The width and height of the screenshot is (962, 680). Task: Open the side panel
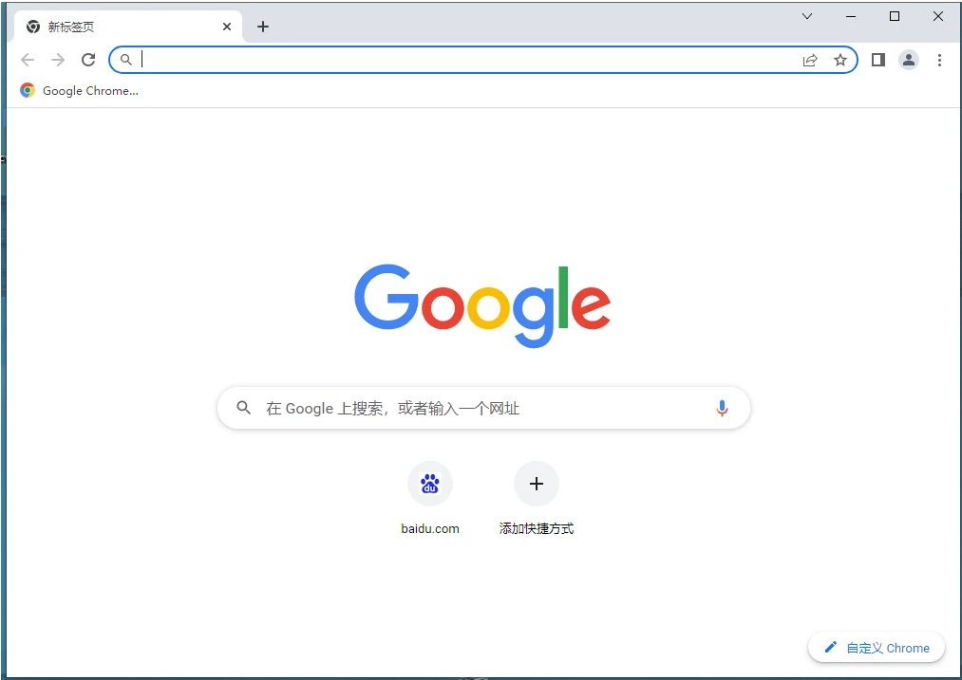[877, 60]
